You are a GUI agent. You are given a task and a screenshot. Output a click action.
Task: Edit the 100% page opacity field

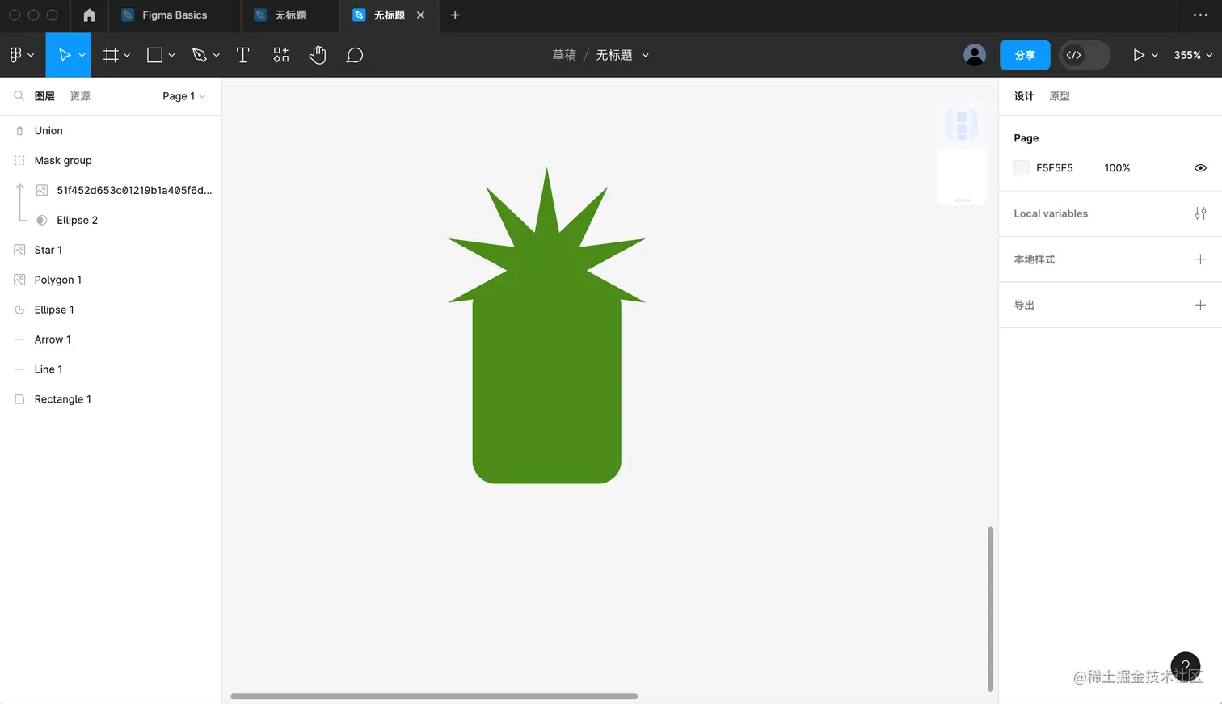pyautogui.click(x=1117, y=168)
